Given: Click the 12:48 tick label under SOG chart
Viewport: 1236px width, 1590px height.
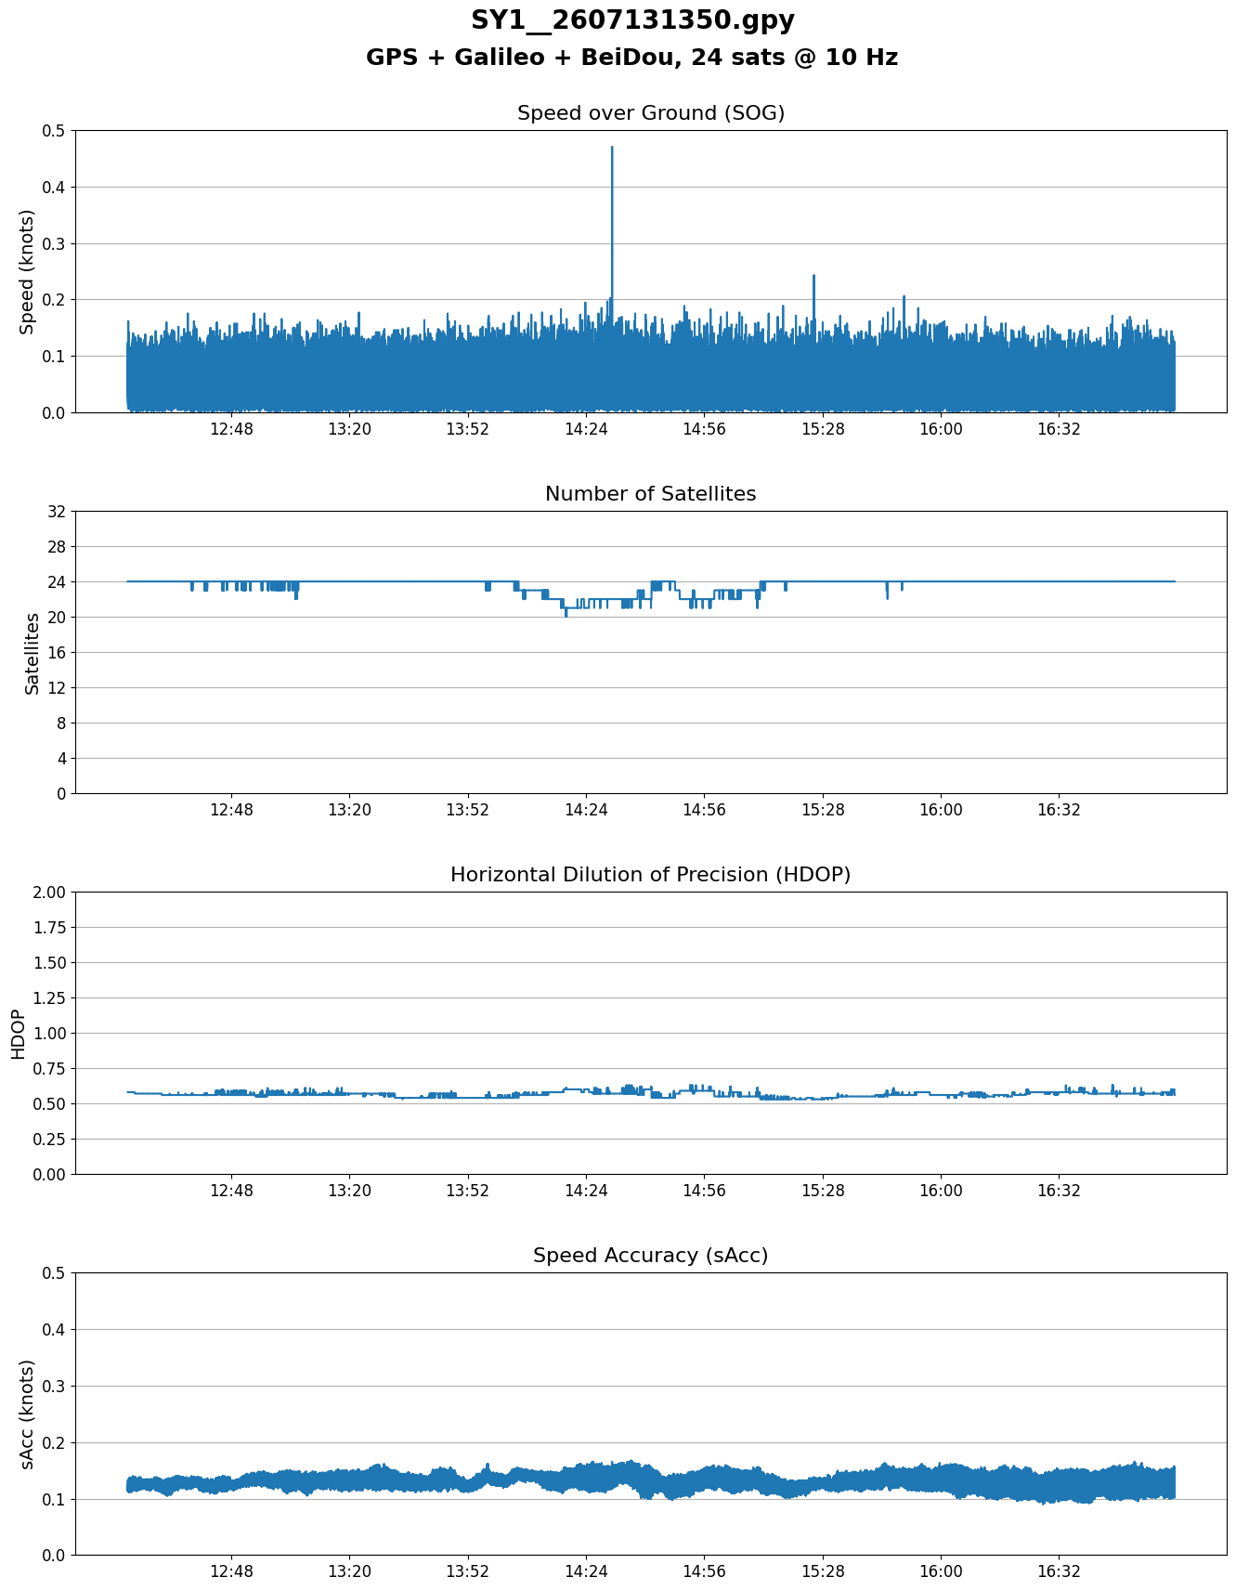Looking at the screenshot, I should (231, 429).
